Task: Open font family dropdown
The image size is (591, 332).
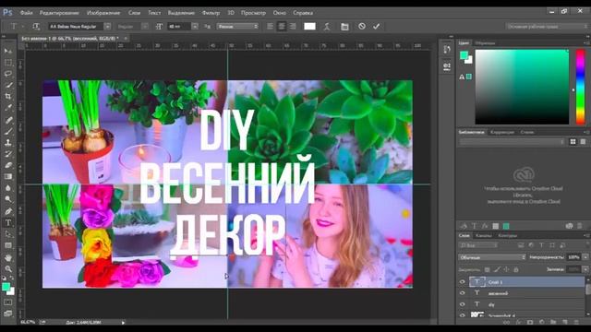Action: tap(107, 27)
